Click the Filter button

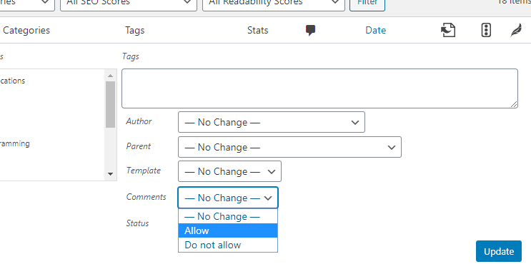(367, 4)
